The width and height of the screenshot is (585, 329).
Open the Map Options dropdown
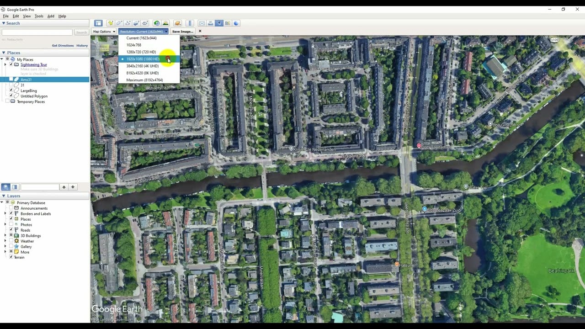(104, 32)
